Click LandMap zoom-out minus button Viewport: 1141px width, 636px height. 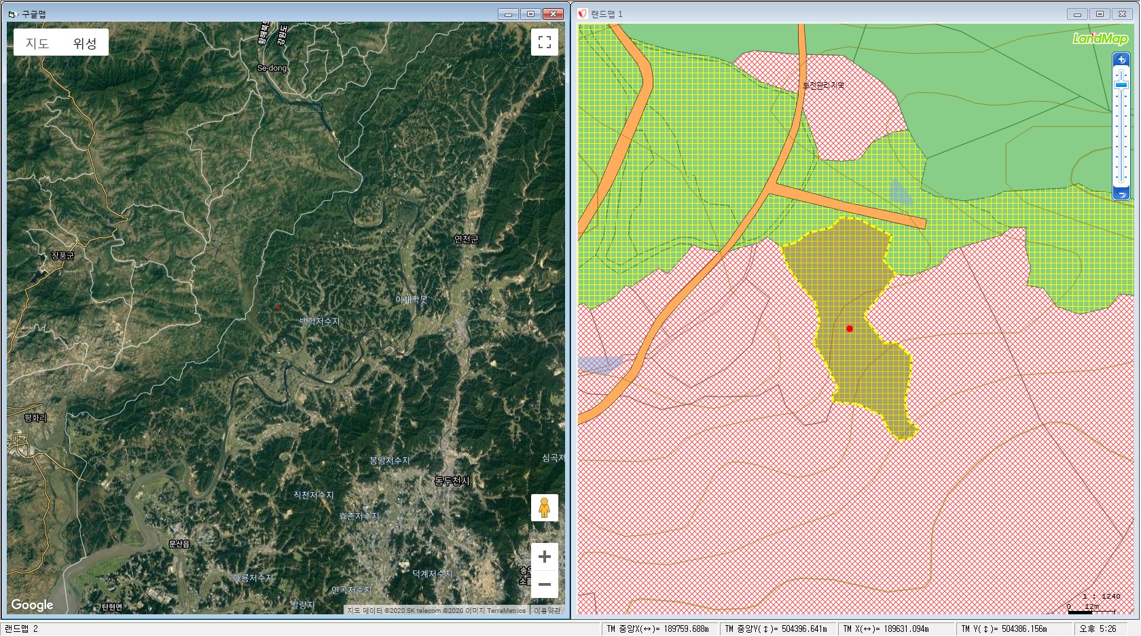(1121, 194)
